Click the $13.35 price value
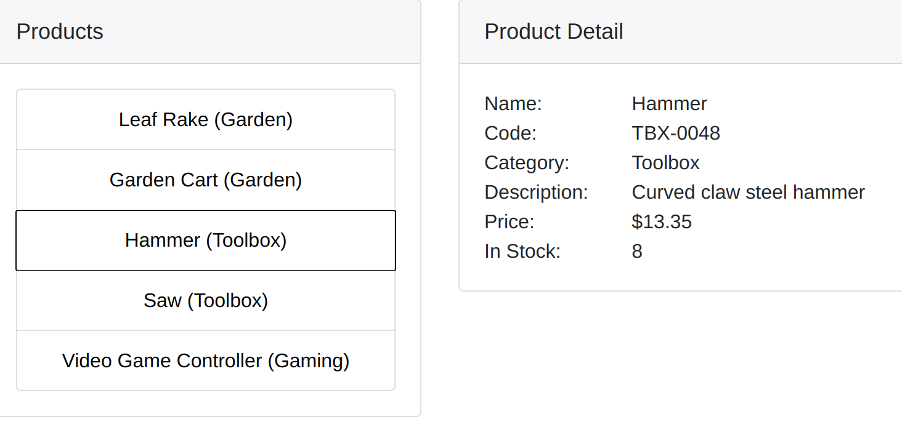902x438 pixels. tap(662, 221)
